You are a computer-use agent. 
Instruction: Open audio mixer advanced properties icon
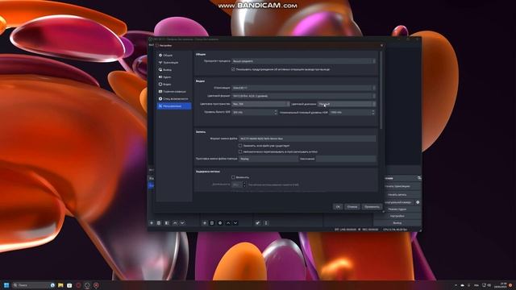click(258, 223)
